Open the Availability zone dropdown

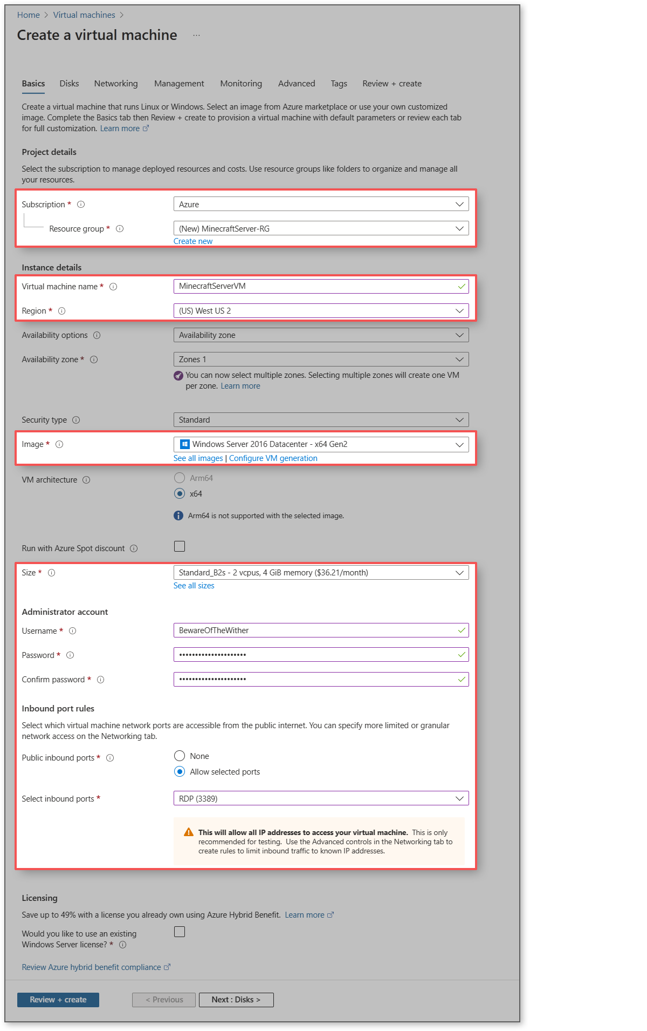pyautogui.click(x=321, y=360)
